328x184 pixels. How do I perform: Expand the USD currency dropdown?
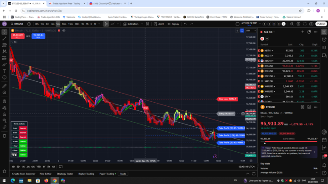point(251,31)
